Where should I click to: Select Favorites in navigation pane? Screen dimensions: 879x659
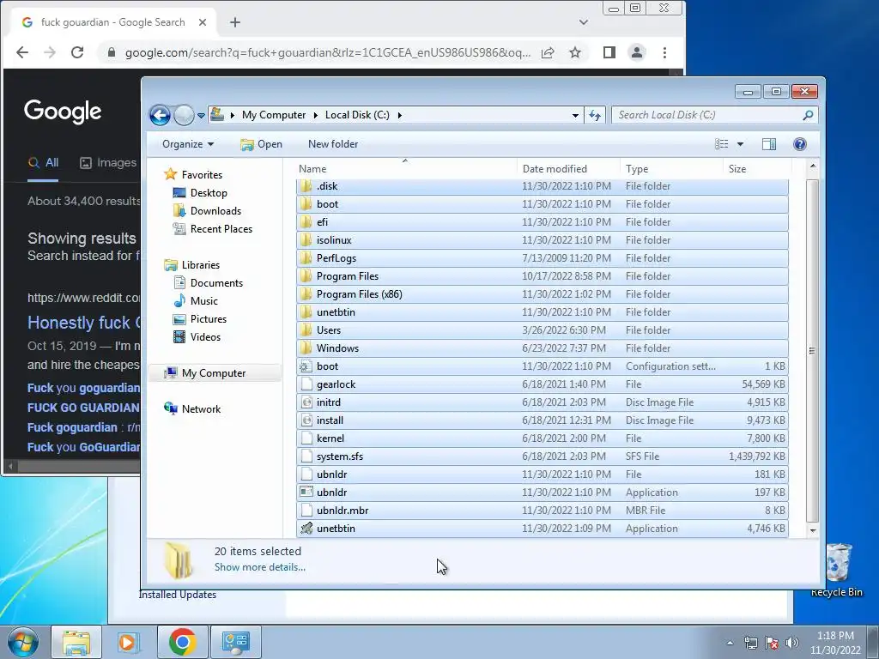tap(193, 175)
